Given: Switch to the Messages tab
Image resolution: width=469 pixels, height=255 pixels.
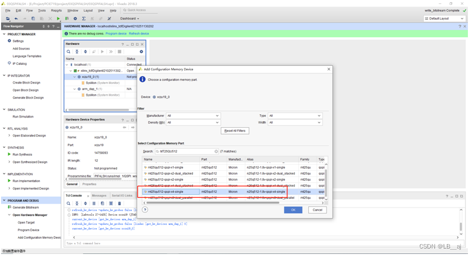Looking at the screenshot, I should click(x=99, y=196).
